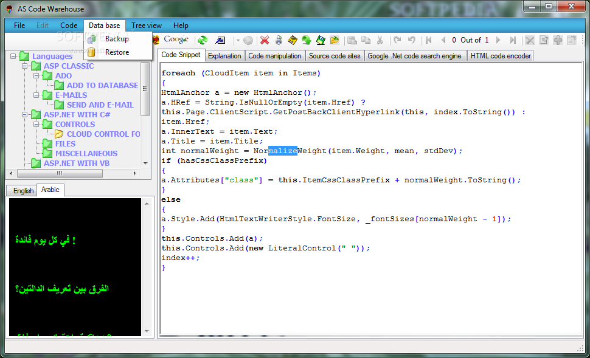Switch to the Explanation tab
This screenshot has width=590, height=358.
point(224,56)
